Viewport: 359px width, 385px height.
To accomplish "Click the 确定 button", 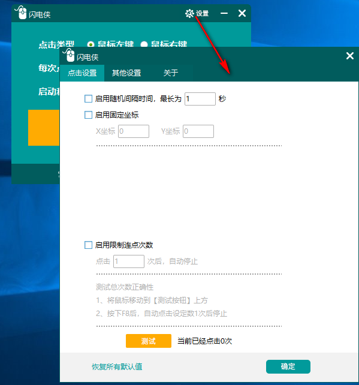I will [288, 366].
